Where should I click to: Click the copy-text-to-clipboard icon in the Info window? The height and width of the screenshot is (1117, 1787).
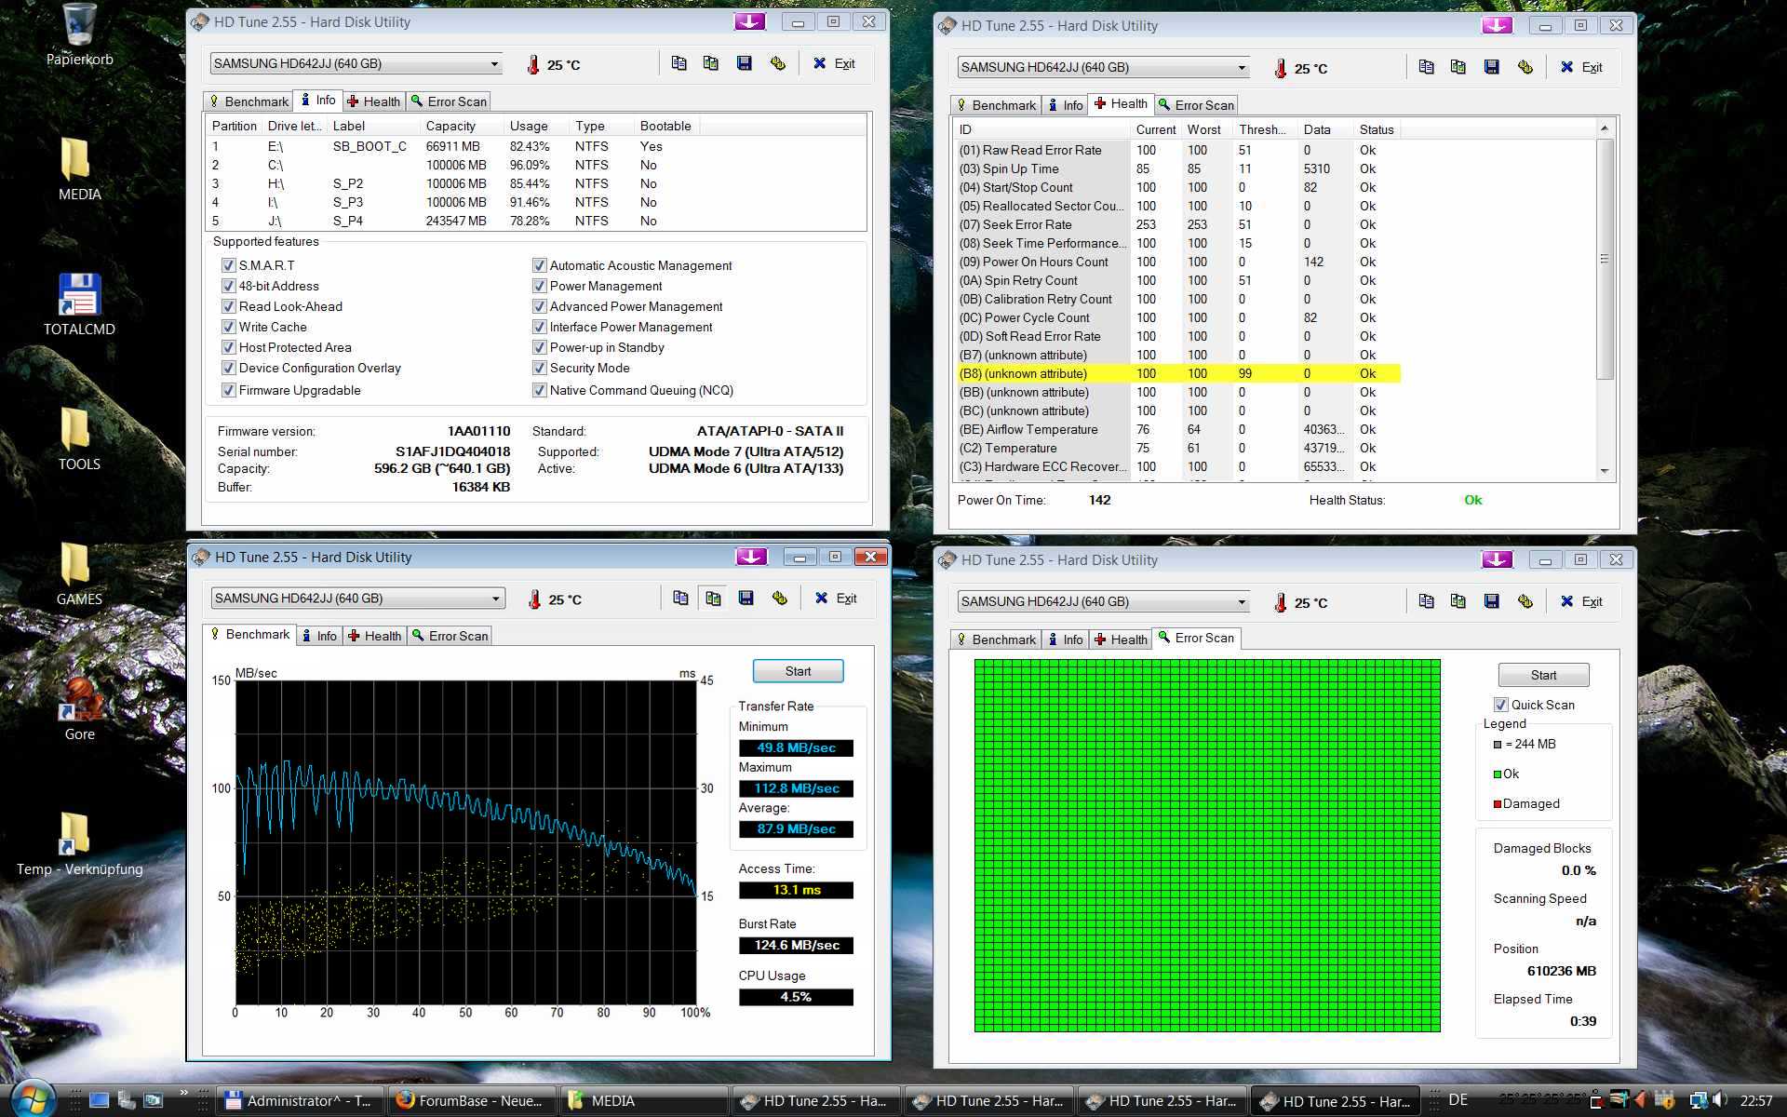679,63
